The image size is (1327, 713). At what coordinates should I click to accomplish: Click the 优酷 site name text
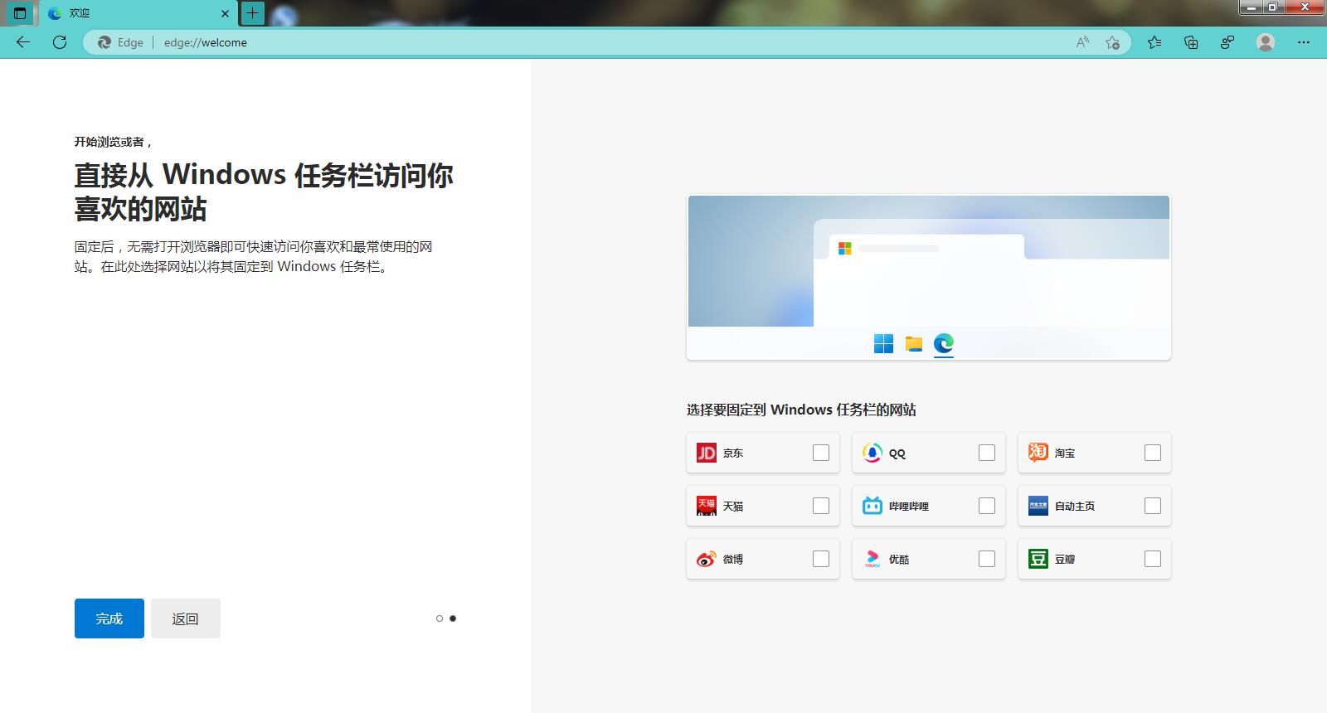[899, 560]
